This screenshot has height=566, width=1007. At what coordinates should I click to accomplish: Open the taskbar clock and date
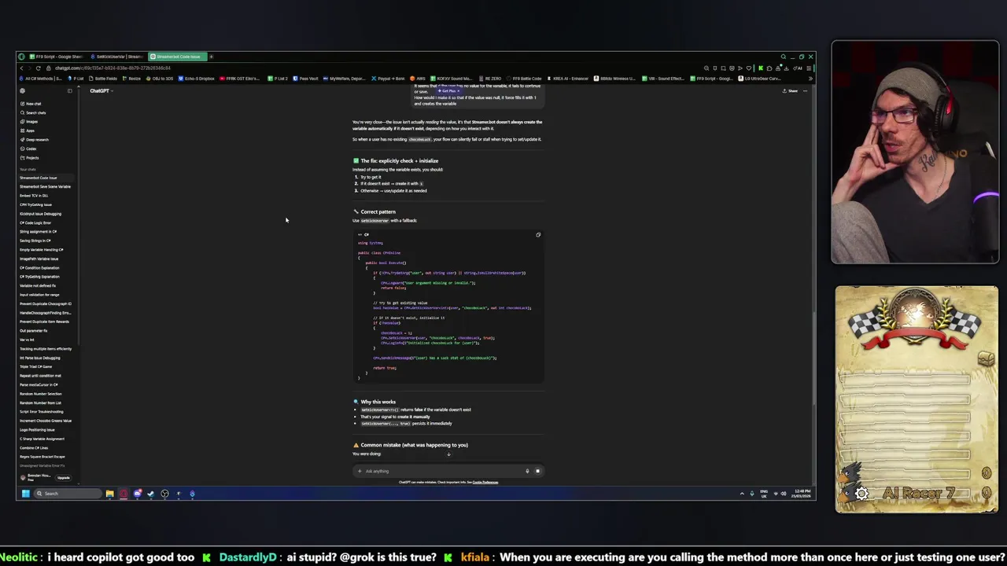pyautogui.click(x=802, y=494)
